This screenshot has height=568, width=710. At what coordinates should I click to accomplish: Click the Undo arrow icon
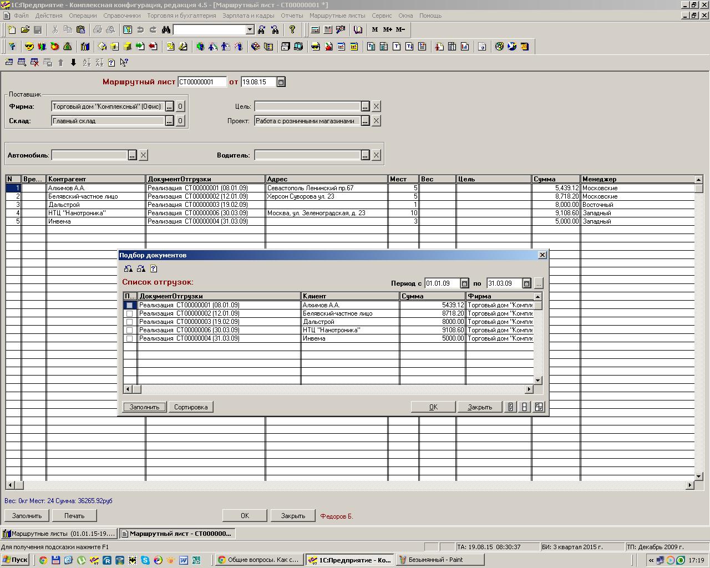pyautogui.click(x=140, y=29)
